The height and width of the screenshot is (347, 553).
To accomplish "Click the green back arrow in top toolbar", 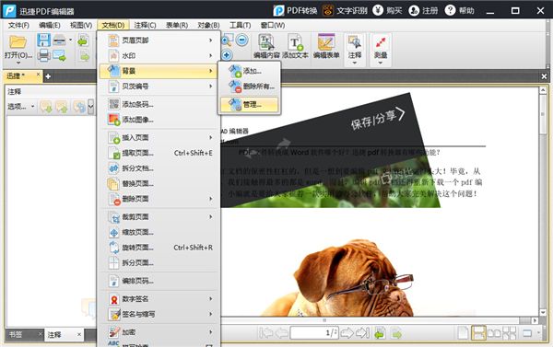I will tap(83, 40).
